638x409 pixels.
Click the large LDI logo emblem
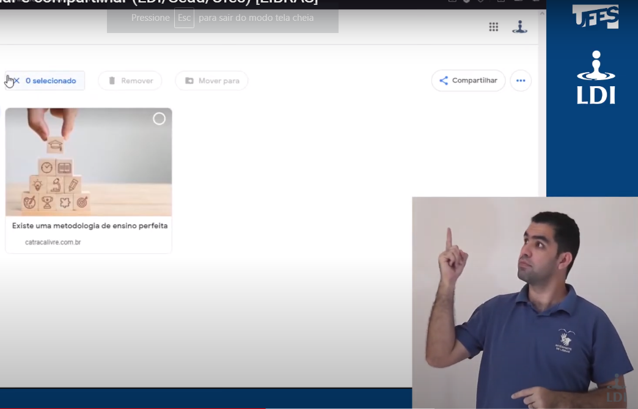point(596,77)
